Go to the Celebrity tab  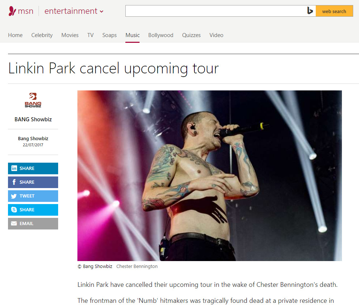coord(42,35)
